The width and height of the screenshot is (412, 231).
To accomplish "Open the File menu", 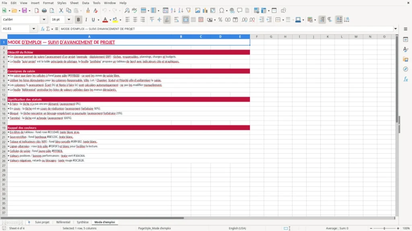I will pyautogui.click(x=4, y=3).
